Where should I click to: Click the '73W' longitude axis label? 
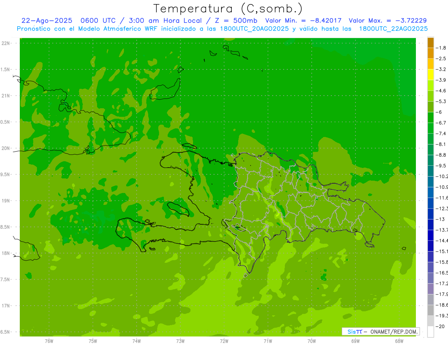[x=180, y=341]
